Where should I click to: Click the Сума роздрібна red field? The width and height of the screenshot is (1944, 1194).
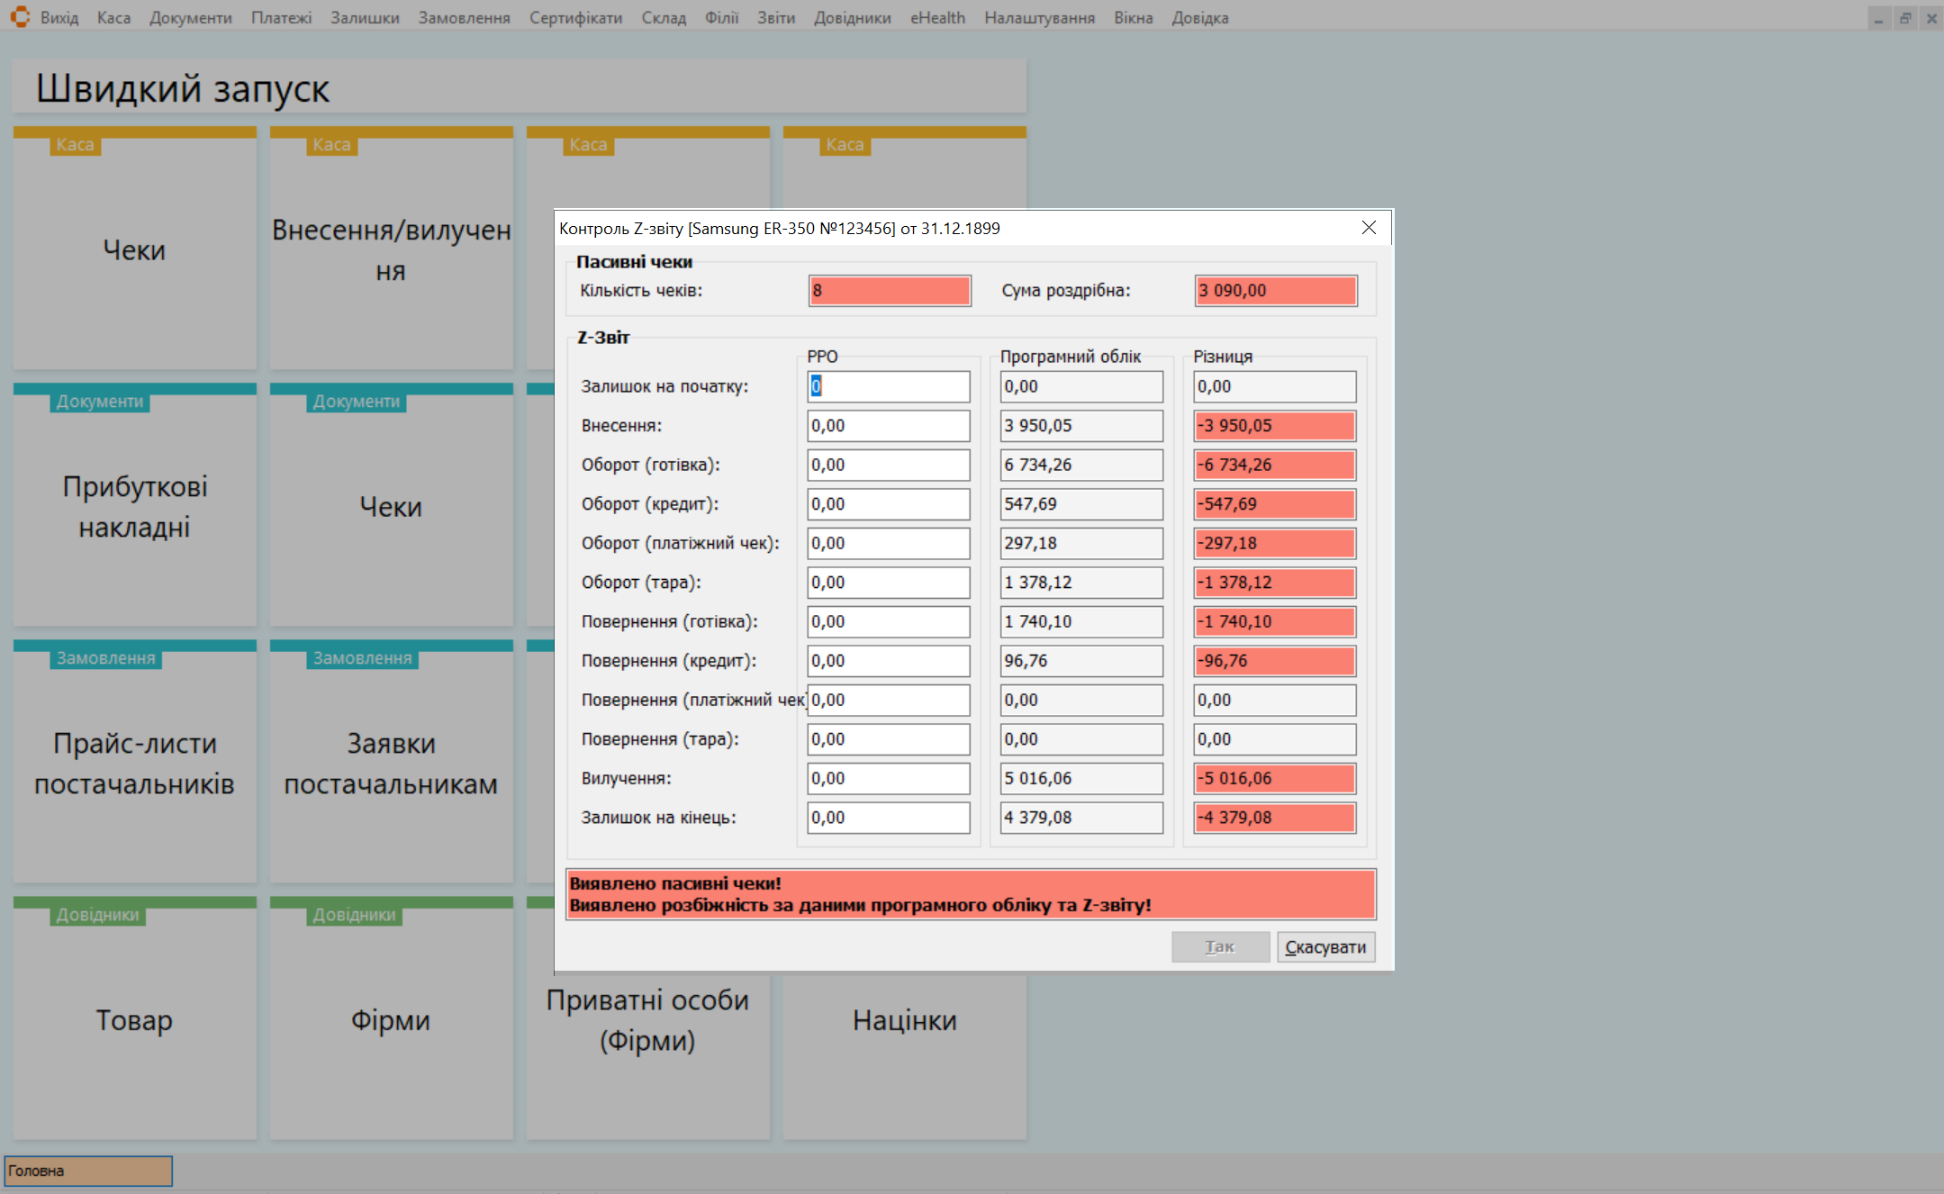point(1275,291)
